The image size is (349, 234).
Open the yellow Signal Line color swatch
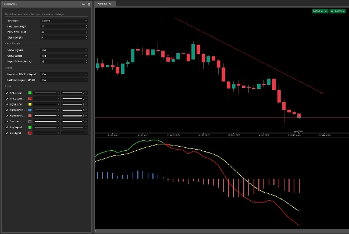(x=30, y=104)
